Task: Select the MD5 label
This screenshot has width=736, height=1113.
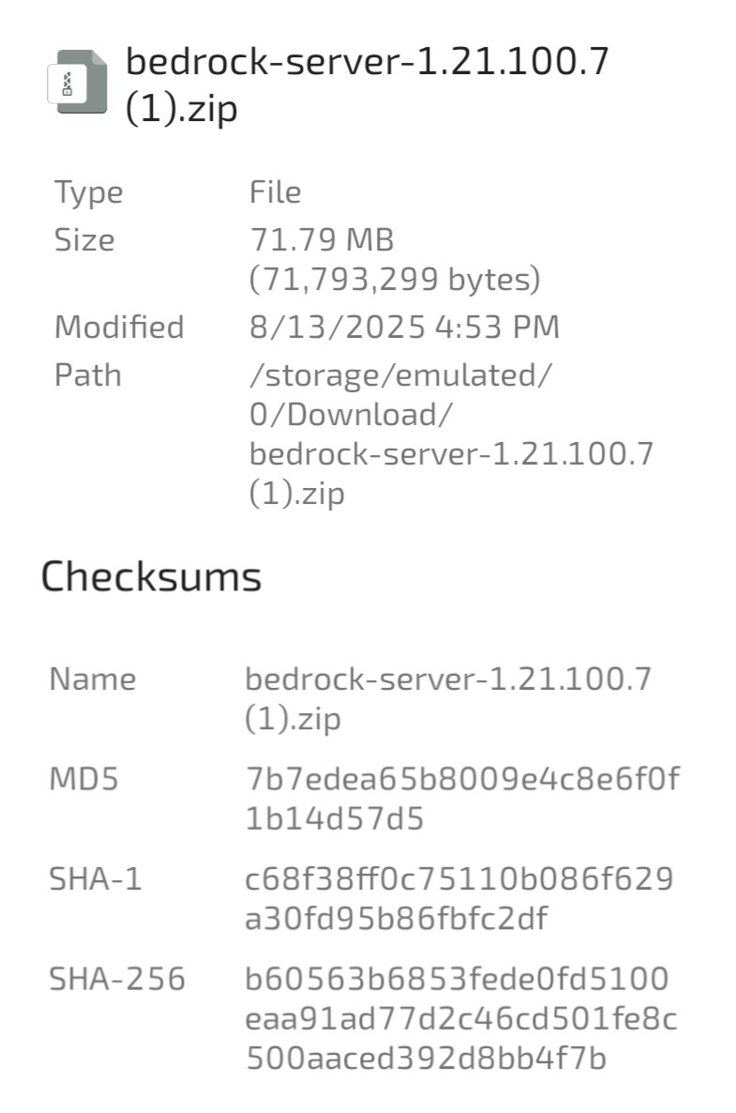Action: (x=83, y=779)
